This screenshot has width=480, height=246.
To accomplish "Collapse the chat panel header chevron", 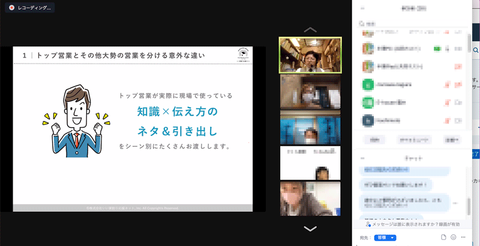I will click(361, 157).
